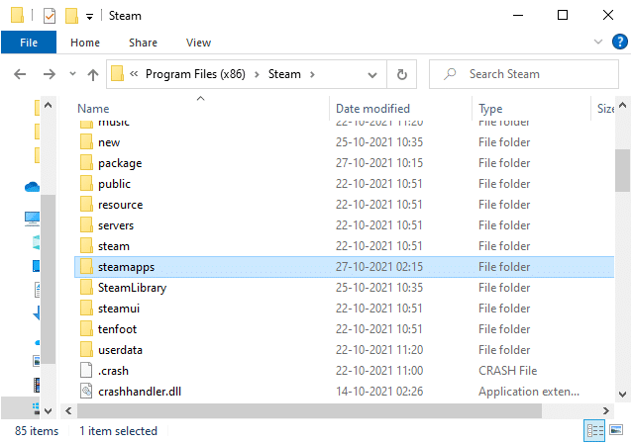Switch to the View ribbon tab

pyautogui.click(x=198, y=43)
